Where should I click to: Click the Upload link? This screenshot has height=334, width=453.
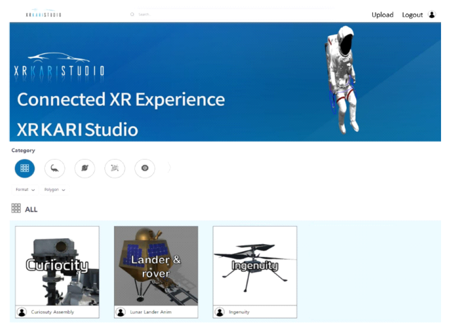(383, 15)
